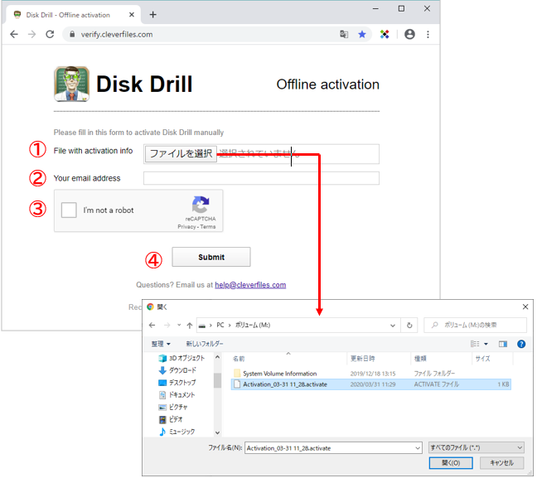Click 開く(O) button
Screen dimensions: 537x478
pos(451,463)
